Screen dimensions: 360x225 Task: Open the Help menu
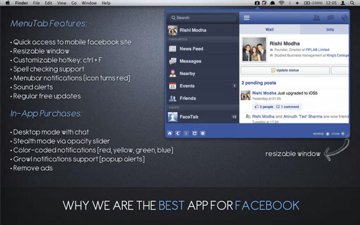pyautogui.click(x=106, y=3)
